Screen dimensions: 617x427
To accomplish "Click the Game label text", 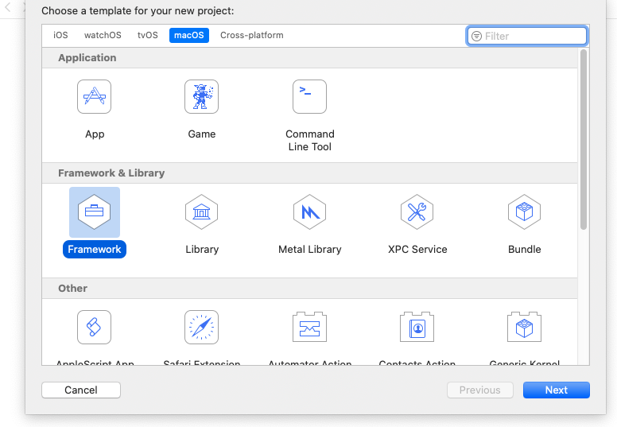I will pos(201,134).
